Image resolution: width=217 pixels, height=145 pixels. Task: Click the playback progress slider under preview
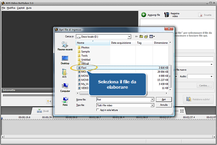tap(28, 95)
